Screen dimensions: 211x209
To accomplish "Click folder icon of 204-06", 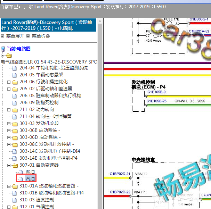I will [15, 82].
